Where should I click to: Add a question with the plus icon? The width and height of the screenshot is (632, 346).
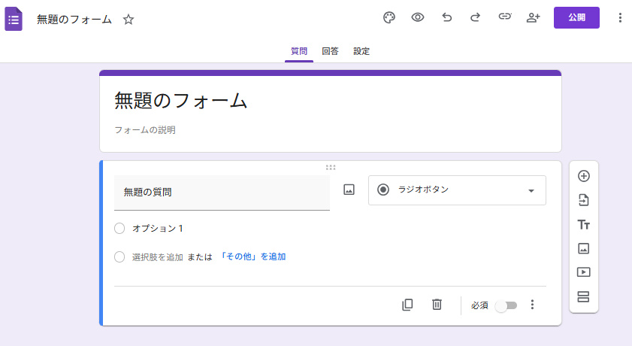[584, 176]
